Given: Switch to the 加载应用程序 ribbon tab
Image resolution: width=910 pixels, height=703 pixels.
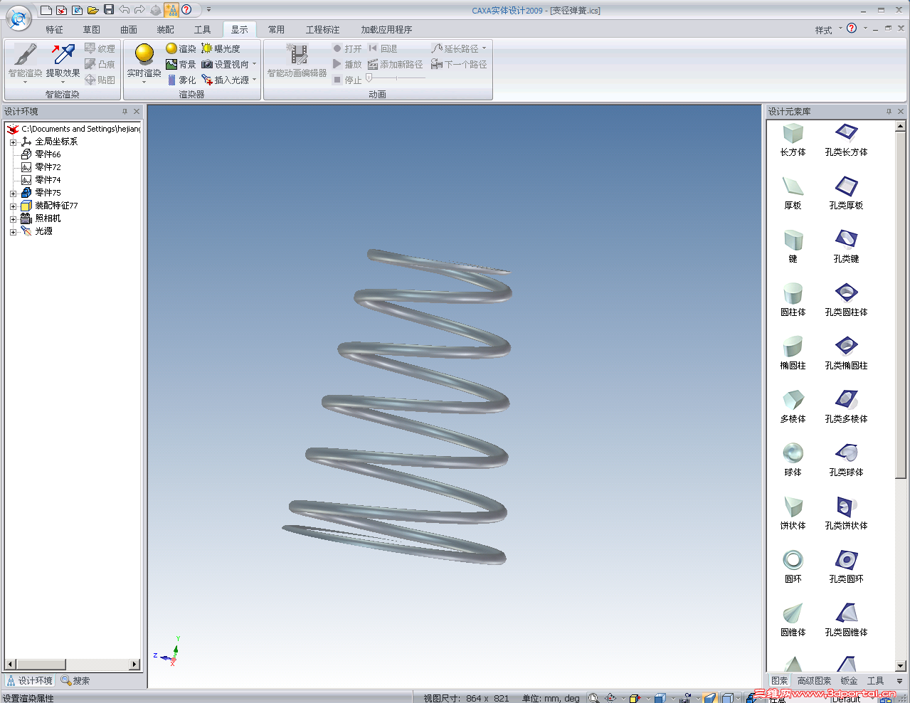Looking at the screenshot, I should click(386, 29).
